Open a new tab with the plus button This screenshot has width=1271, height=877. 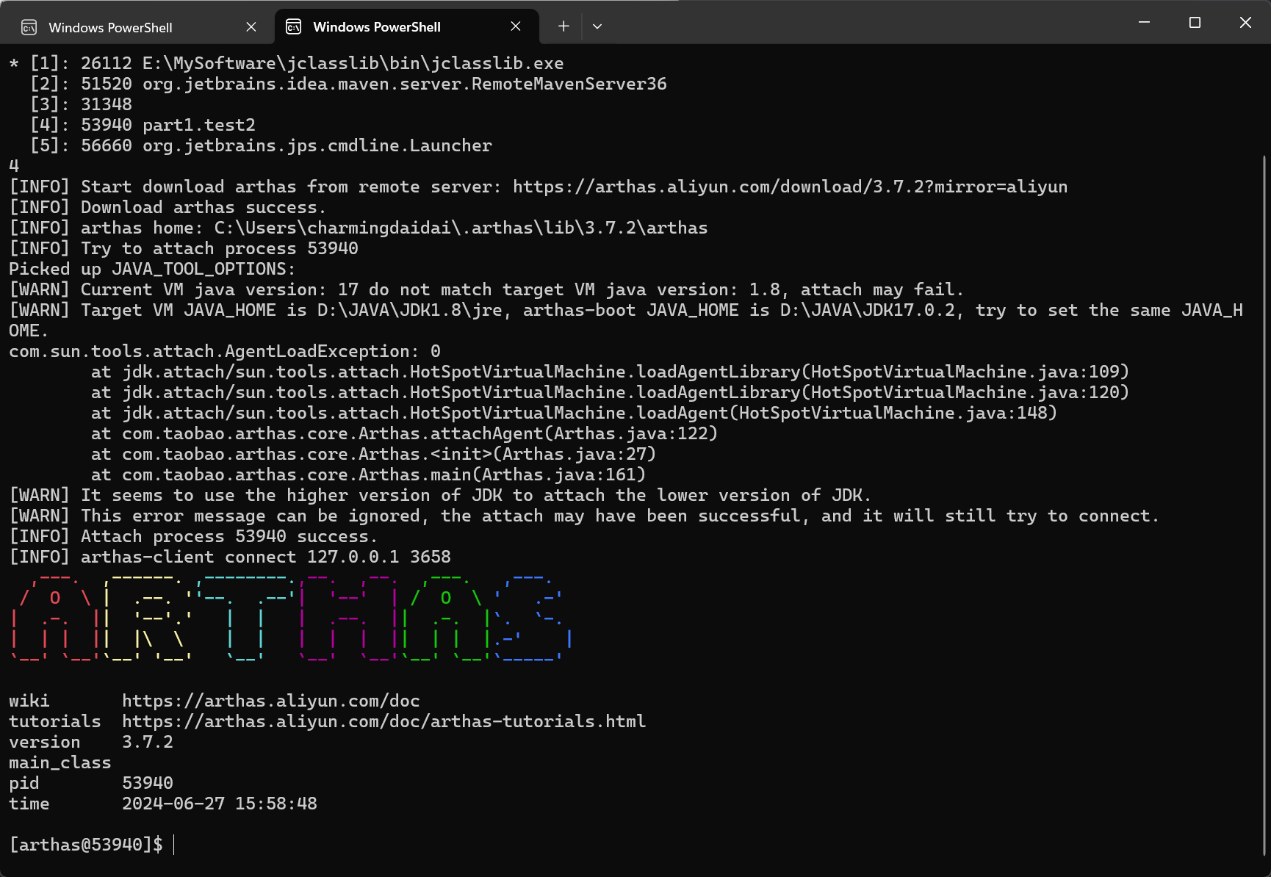564,26
